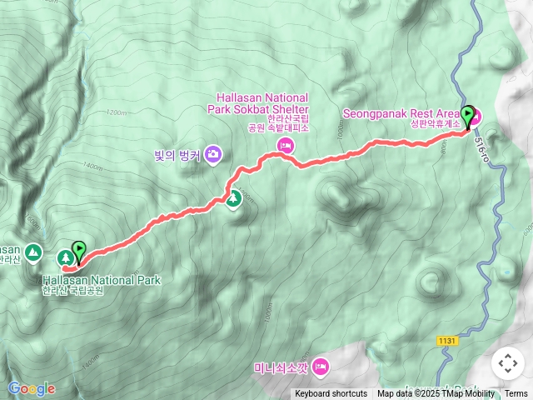Select the 빛의 벙커 camera marker

coord(213,155)
